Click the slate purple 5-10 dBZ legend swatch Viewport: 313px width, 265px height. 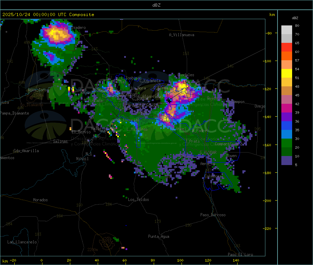[x=287, y=161]
